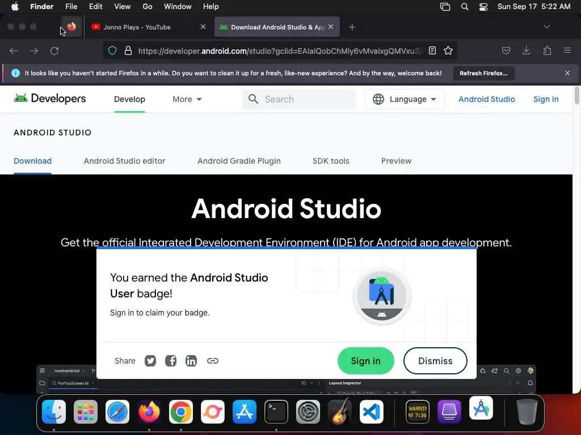The width and height of the screenshot is (581, 435).
Task: Open the Preview tab
Action: click(396, 161)
